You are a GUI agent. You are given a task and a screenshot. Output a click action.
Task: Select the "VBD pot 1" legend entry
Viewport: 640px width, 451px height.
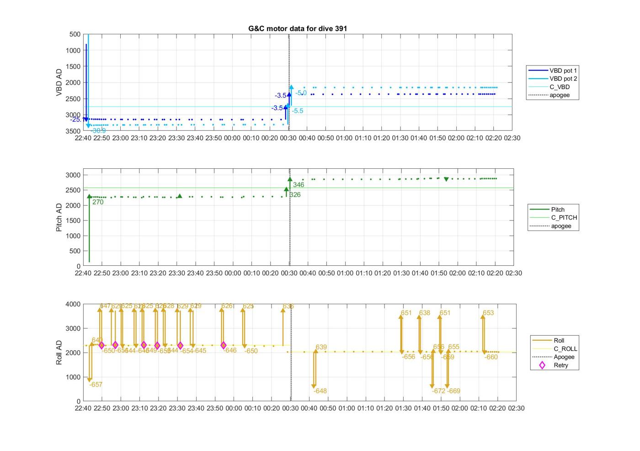pos(553,70)
